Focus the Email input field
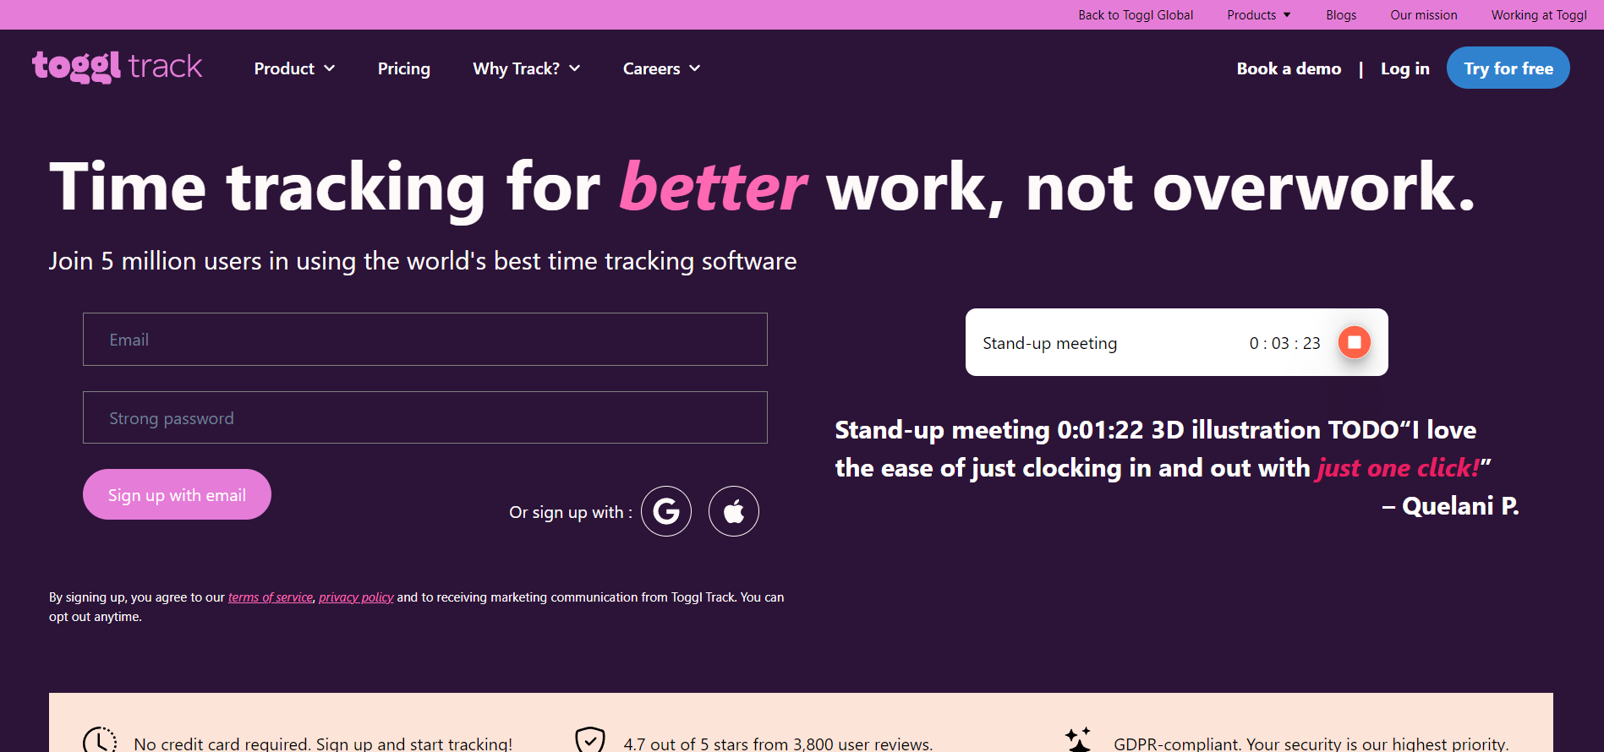1604x752 pixels. point(425,339)
